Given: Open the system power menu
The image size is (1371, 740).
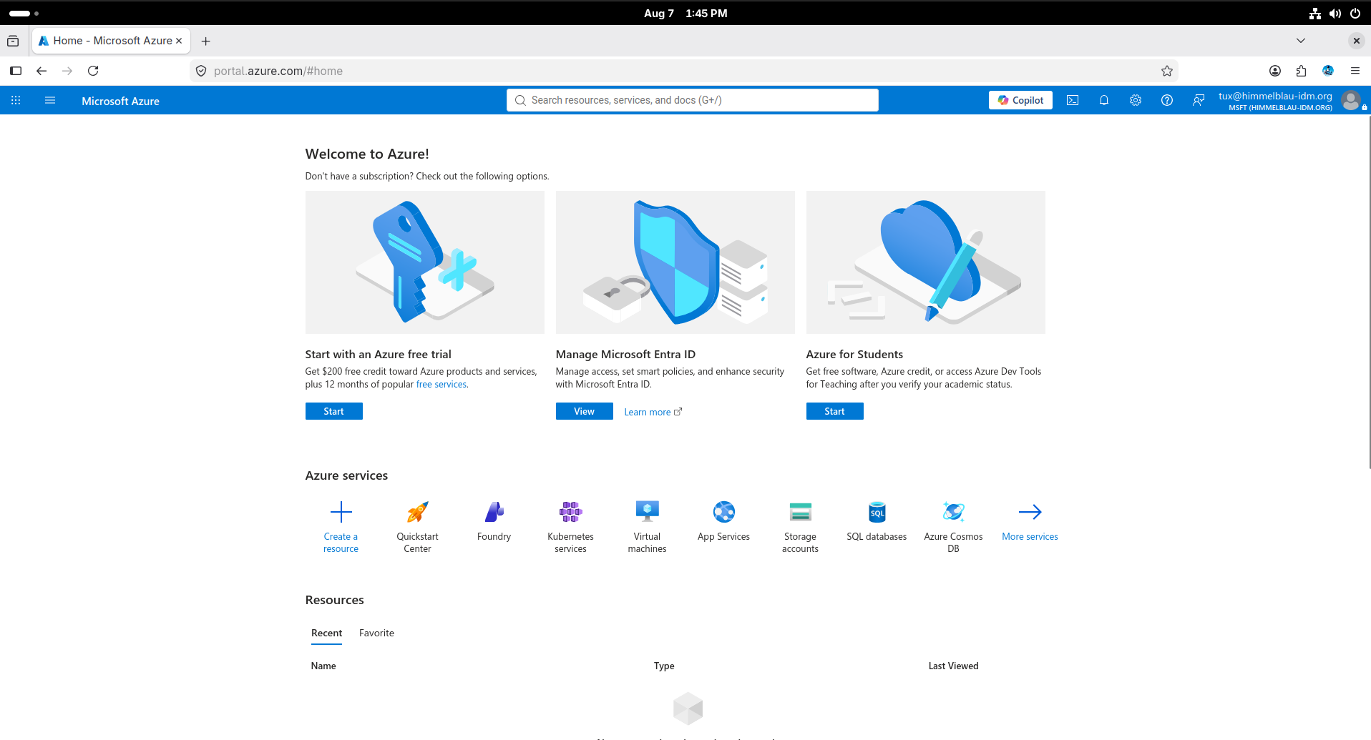Looking at the screenshot, I should [x=1355, y=13].
